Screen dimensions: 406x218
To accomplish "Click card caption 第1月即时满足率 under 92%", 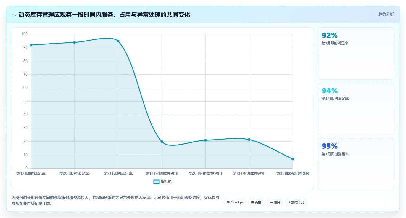I will click(x=335, y=43).
